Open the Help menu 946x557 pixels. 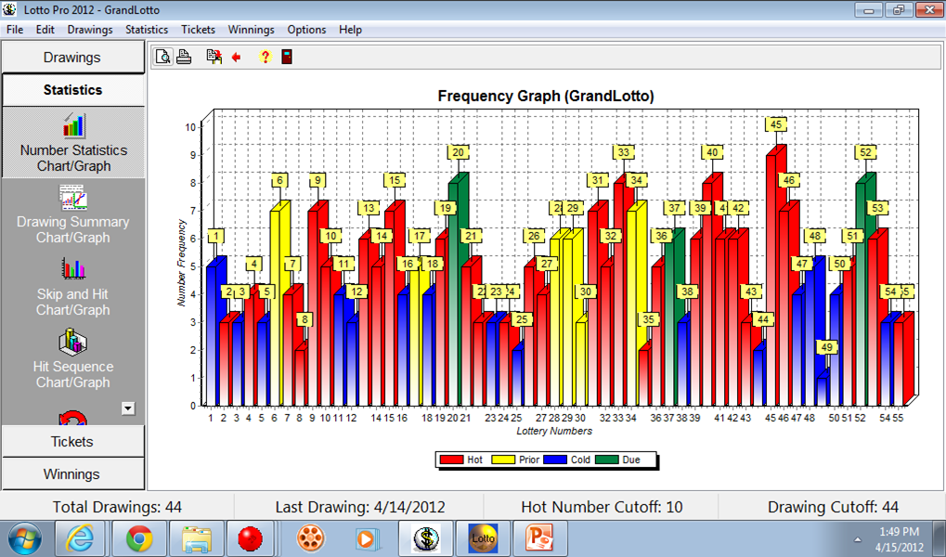pyautogui.click(x=350, y=30)
